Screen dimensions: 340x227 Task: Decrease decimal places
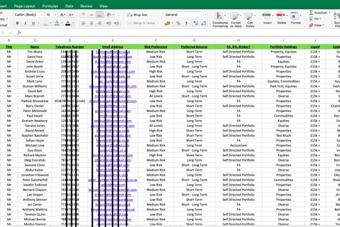pyautogui.click(x=203, y=23)
